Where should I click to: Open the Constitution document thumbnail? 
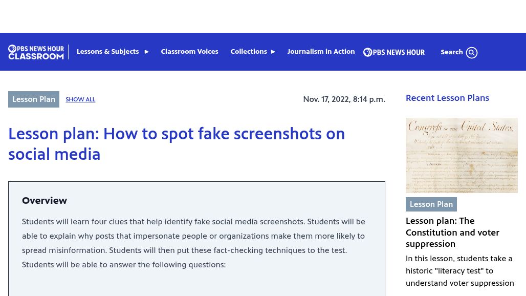click(462, 155)
